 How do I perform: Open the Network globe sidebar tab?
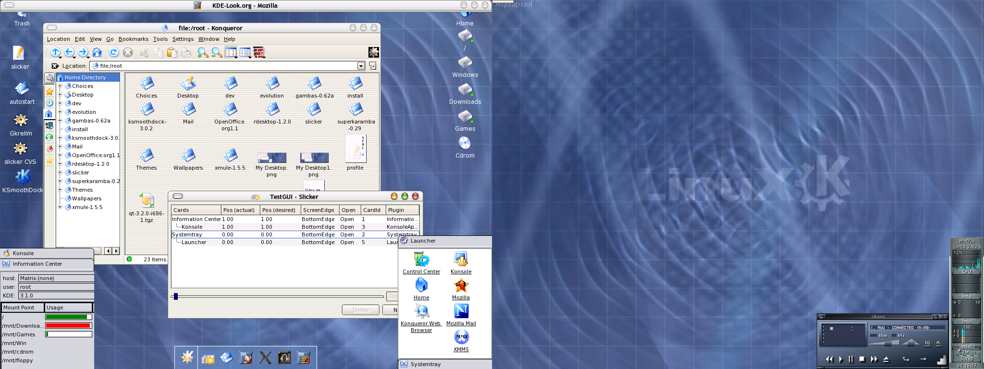coord(49,137)
